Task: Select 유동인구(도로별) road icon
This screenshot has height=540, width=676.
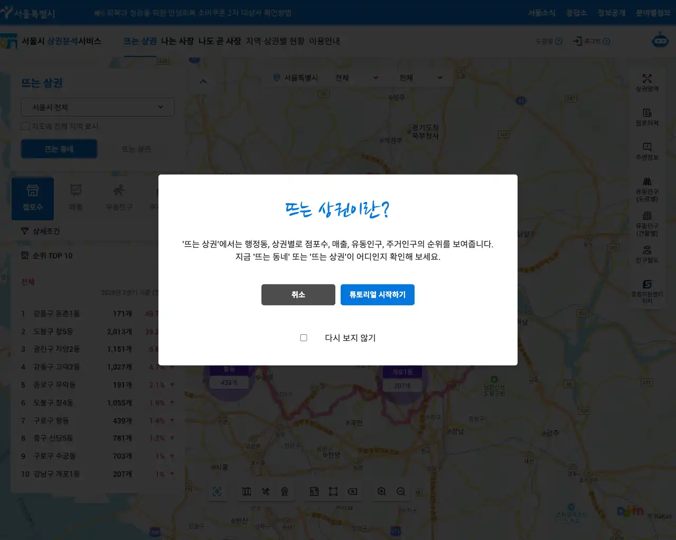Action: 647,189
